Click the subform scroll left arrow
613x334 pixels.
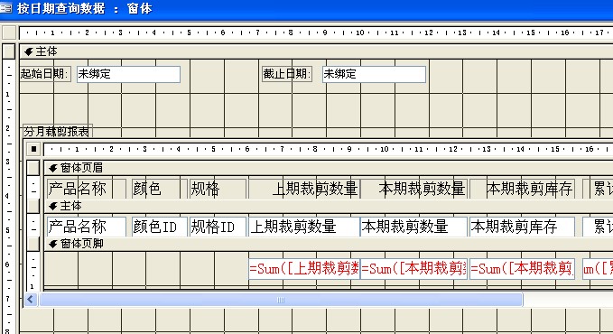click(31, 300)
